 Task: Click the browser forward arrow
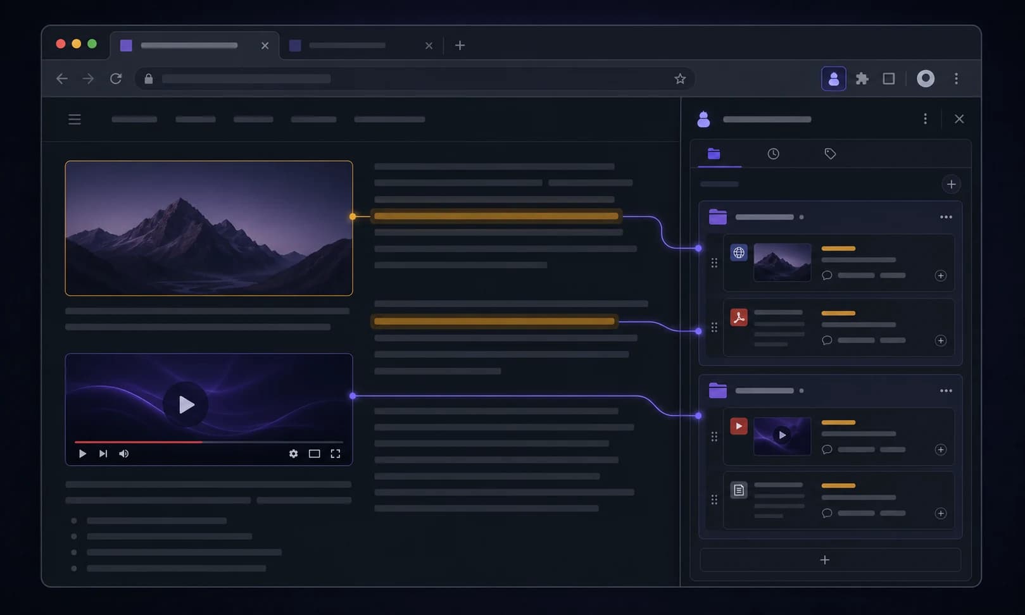[x=88, y=78]
